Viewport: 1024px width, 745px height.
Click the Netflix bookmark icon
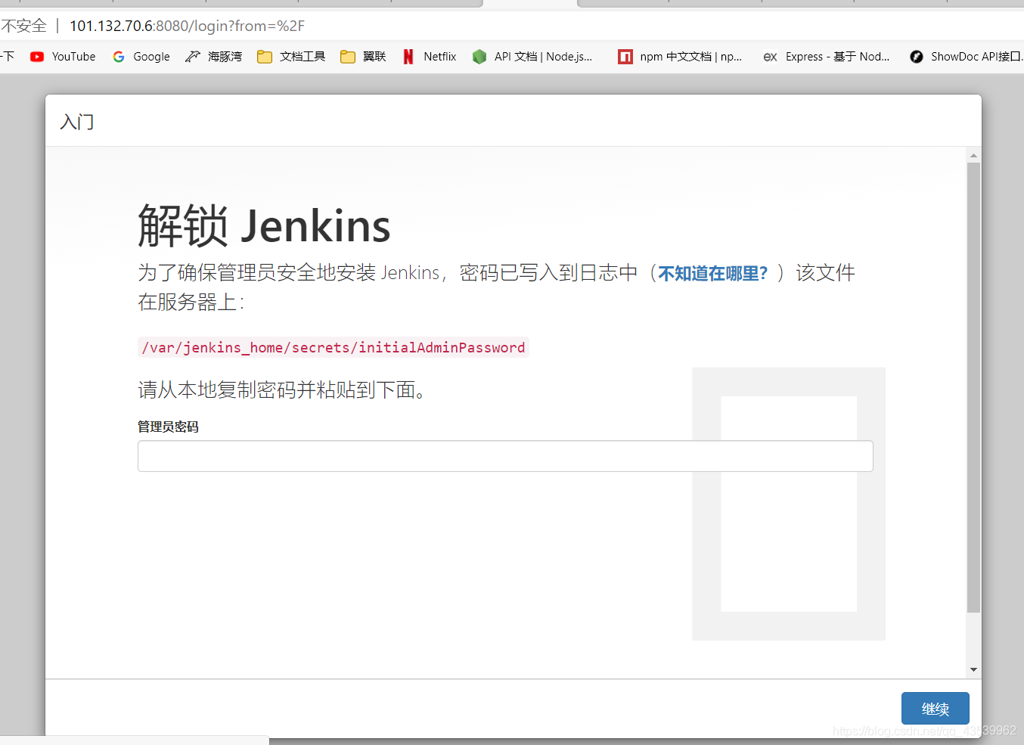(408, 57)
